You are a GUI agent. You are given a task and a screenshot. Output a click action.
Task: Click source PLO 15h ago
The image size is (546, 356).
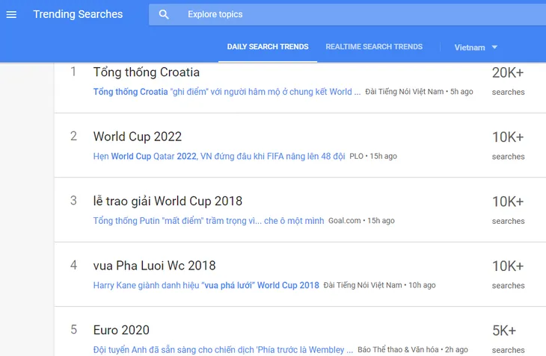[x=373, y=156]
